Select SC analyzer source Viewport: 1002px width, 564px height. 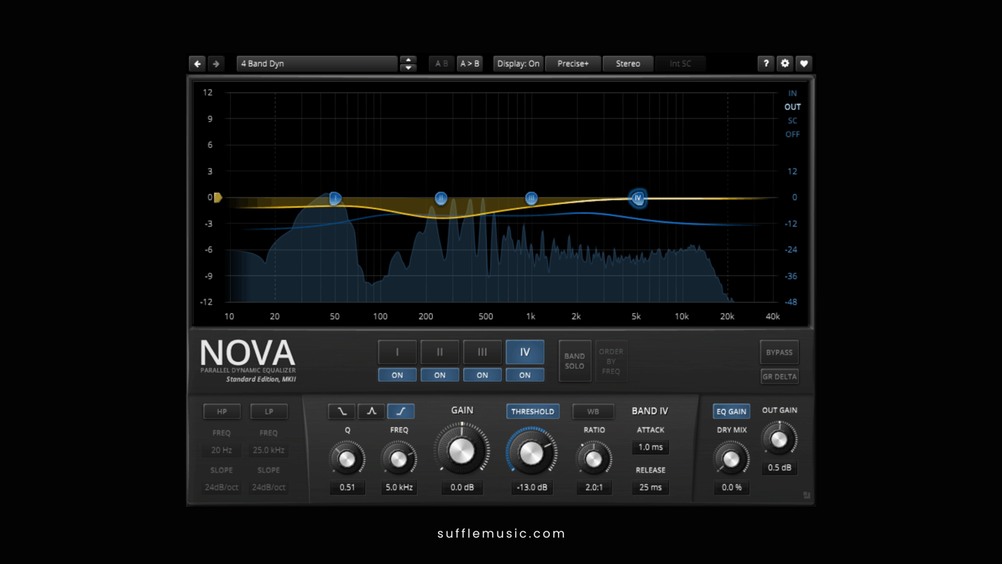pyautogui.click(x=792, y=120)
